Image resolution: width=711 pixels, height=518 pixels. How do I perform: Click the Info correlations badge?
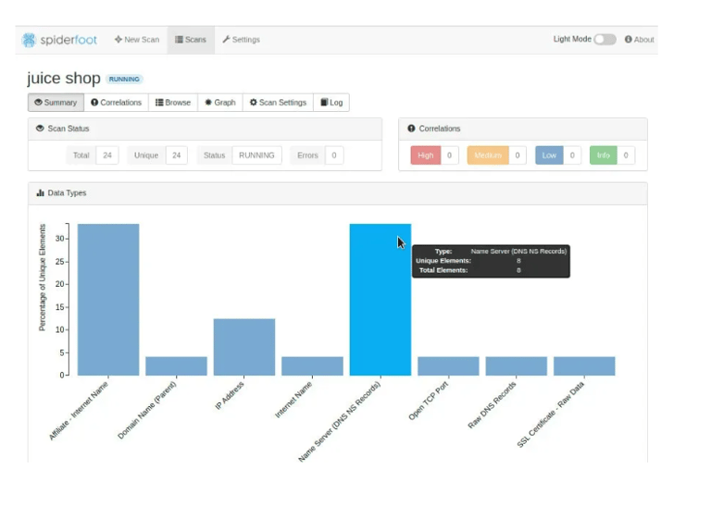[x=603, y=155]
